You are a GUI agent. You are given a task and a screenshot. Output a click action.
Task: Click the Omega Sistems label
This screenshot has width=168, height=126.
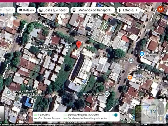click(93, 94)
